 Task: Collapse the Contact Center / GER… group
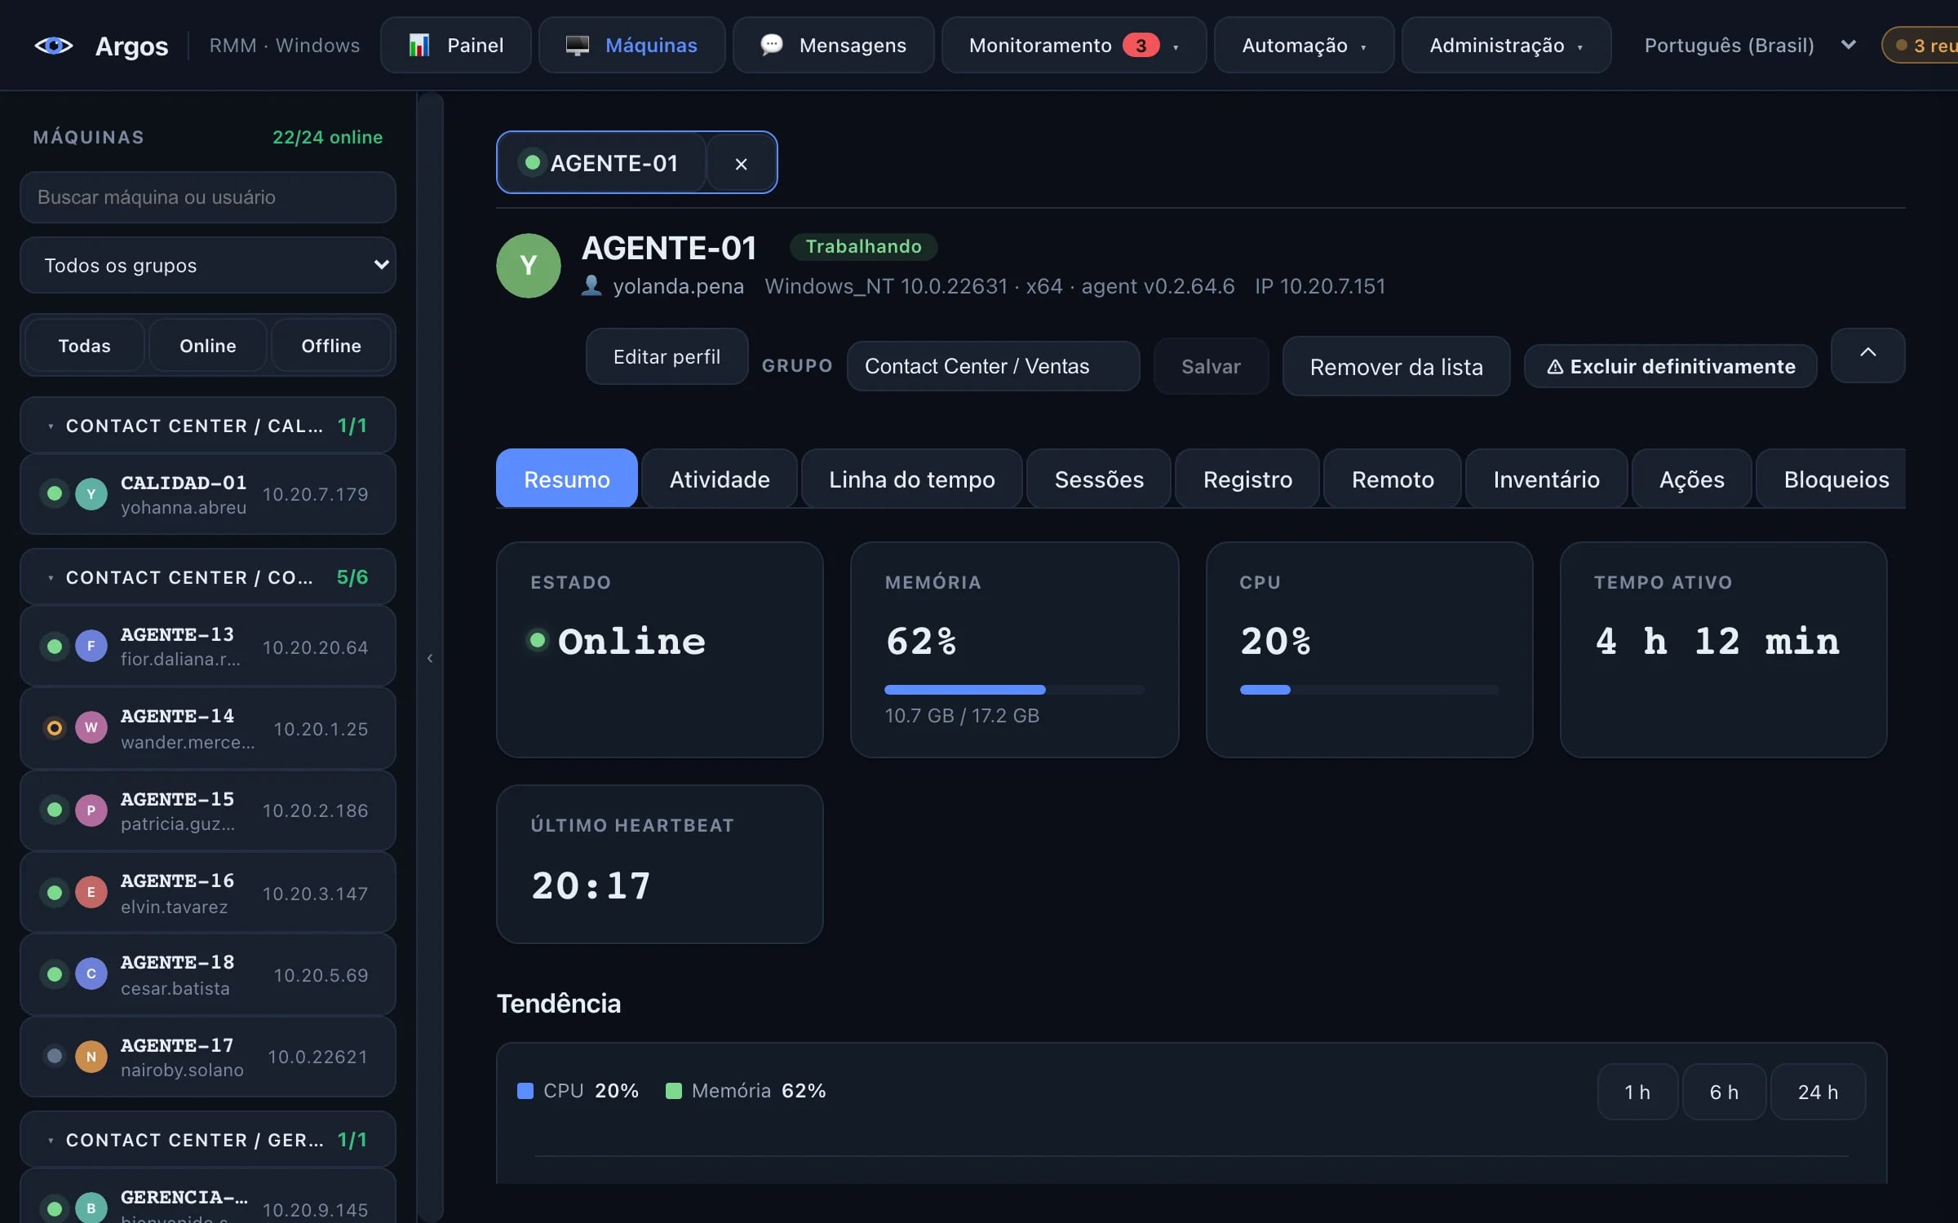tap(208, 1140)
